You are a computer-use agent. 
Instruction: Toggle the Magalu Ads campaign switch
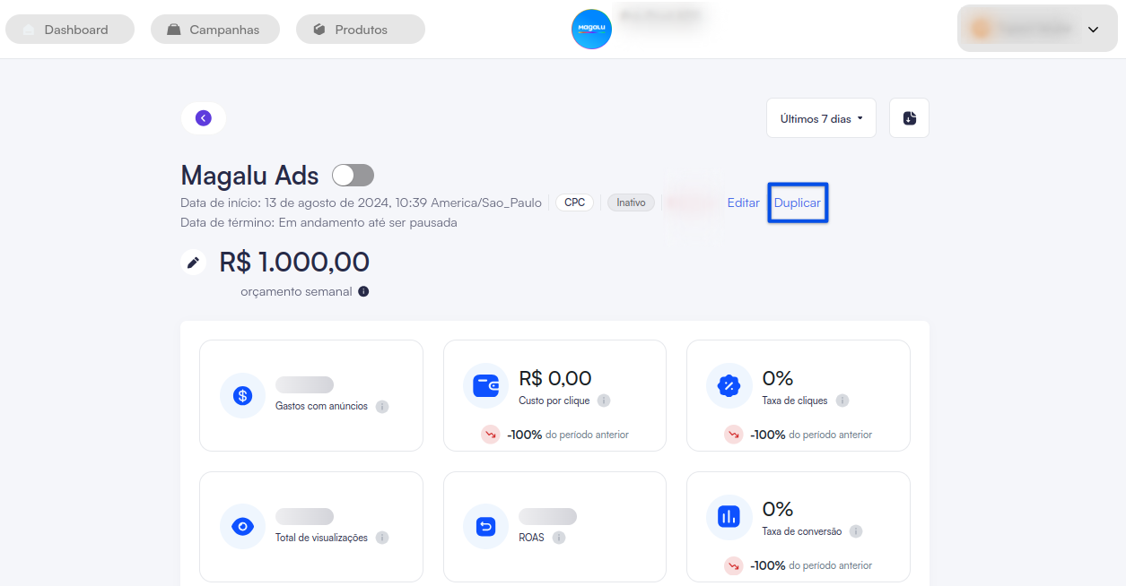click(353, 175)
